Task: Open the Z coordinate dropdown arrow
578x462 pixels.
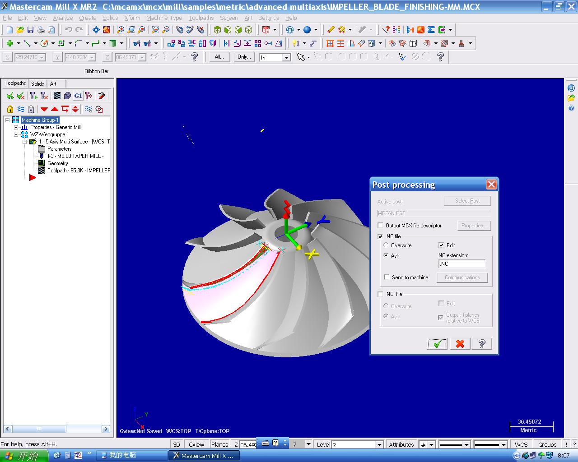Action: coord(142,57)
